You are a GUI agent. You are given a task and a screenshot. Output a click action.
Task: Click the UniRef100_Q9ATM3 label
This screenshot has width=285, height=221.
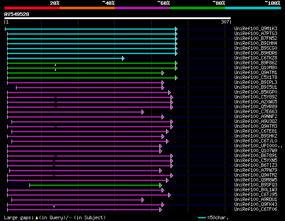pos(256,126)
